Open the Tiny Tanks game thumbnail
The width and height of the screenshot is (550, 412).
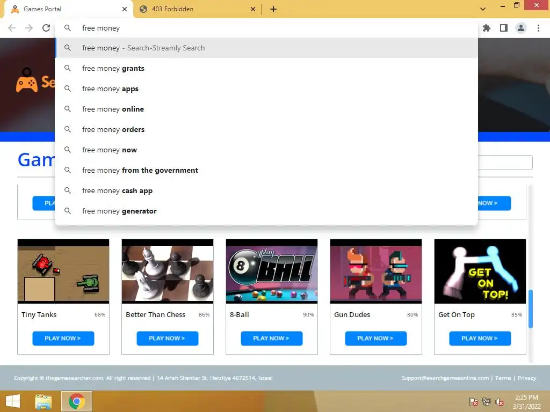point(63,271)
